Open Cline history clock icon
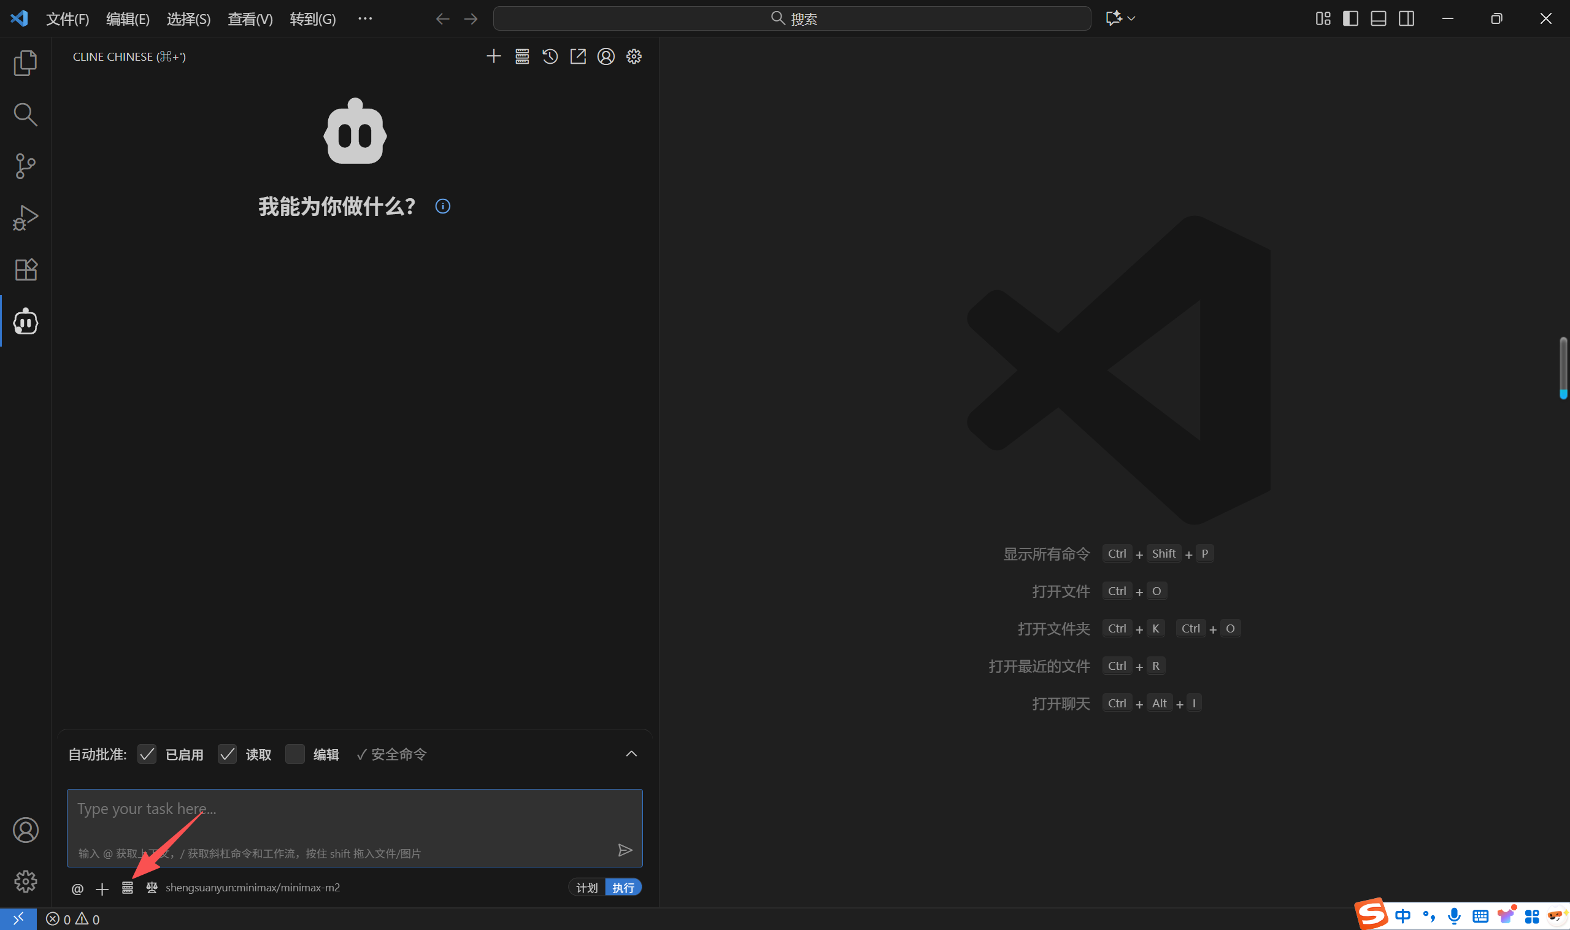Image resolution: width=1570 pixels, height=930 pixels. coord(550,56)
